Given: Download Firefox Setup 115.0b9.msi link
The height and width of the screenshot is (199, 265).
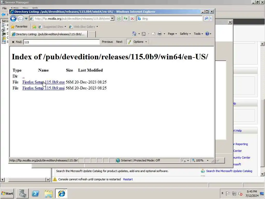Looking at the screenshot, I should click(x=43, y=88).
